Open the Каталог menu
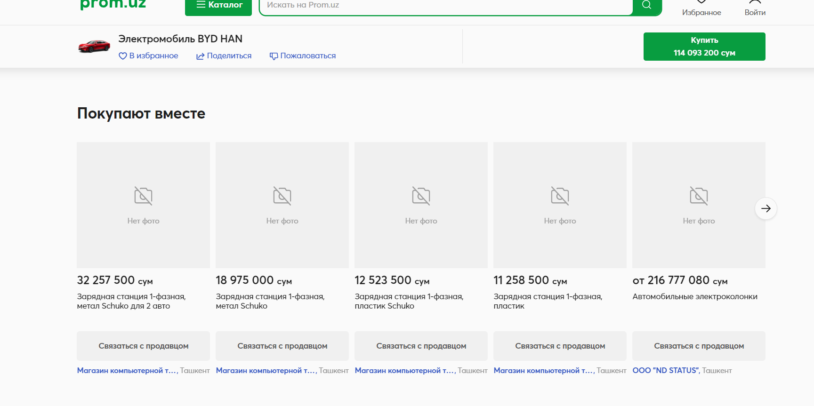The image size is (814, 406). tap(218, 5)
